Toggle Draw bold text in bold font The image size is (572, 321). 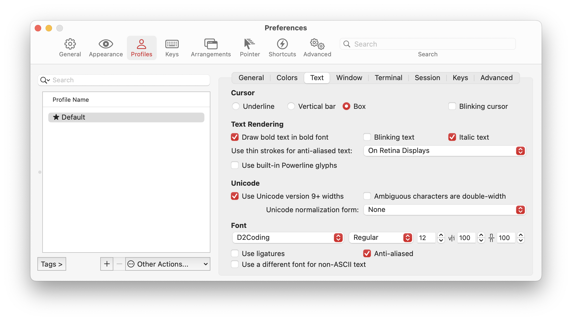[x=235, y=137]
